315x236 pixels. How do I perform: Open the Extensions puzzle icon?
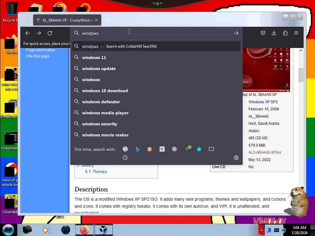285,33
